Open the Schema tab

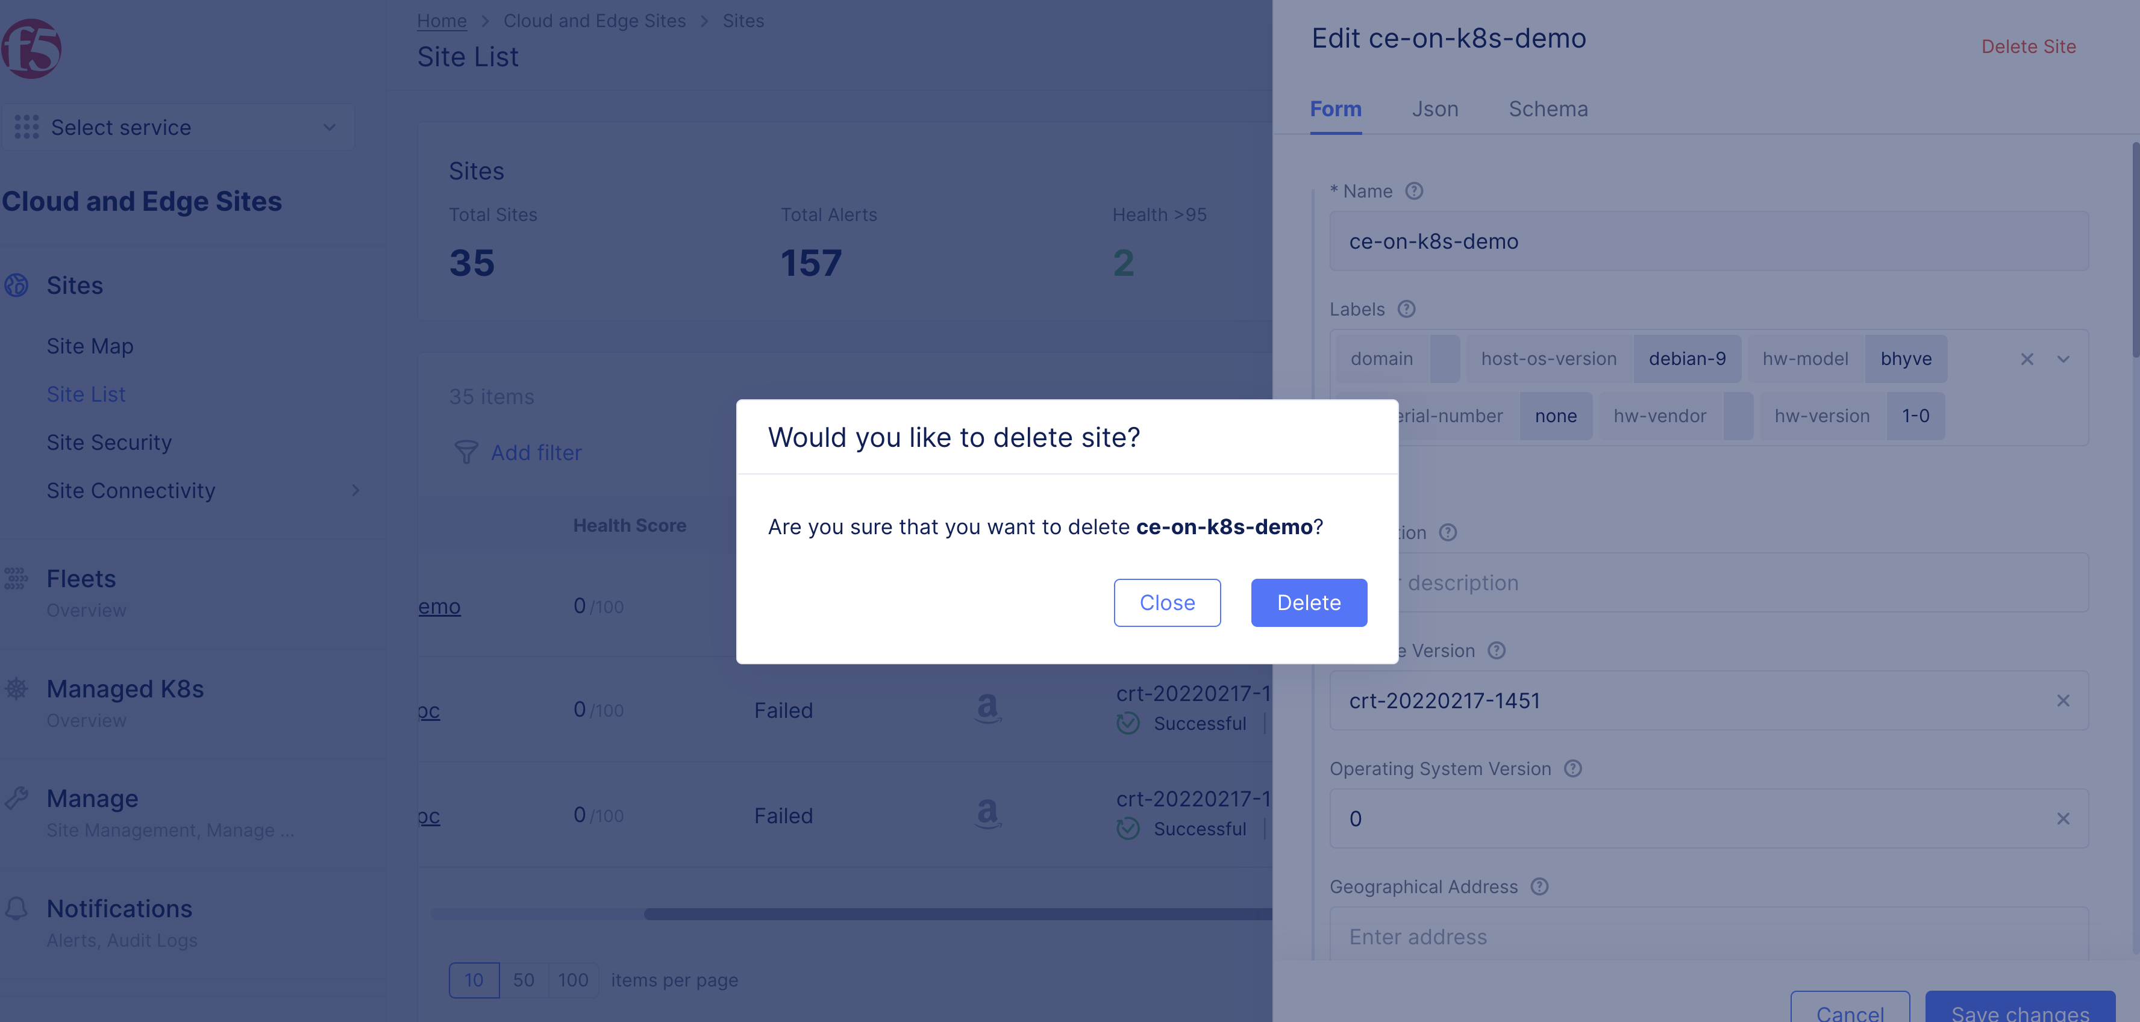1548,109
